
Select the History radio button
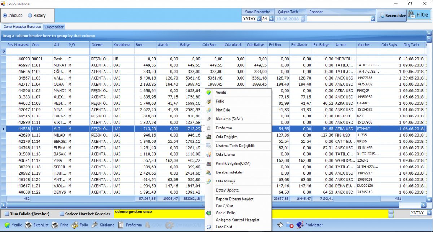pos(30,16)
